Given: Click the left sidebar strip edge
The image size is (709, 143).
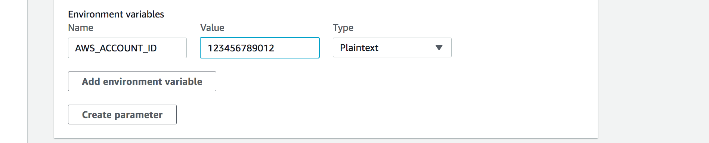Looking at the screenshot, I should point(27,71).
